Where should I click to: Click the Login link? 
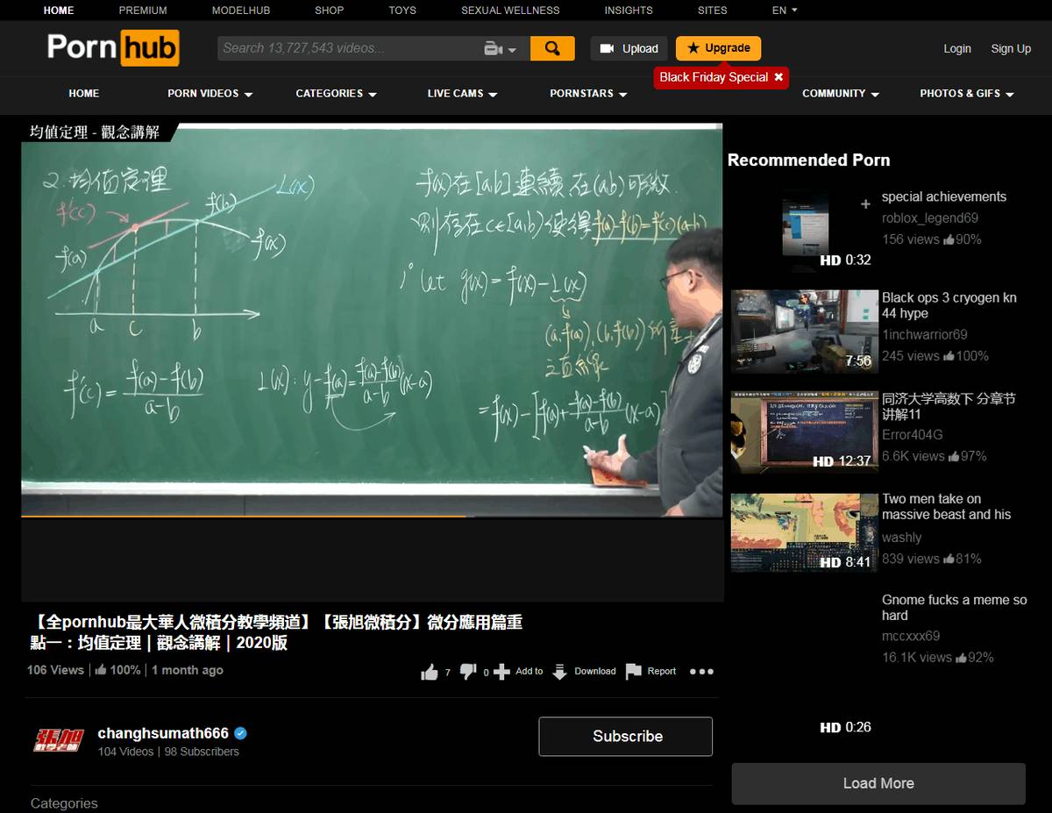click(x=956, y=49)
